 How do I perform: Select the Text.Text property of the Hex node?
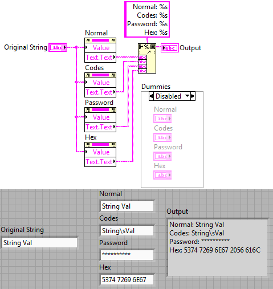tap(100, 162)
